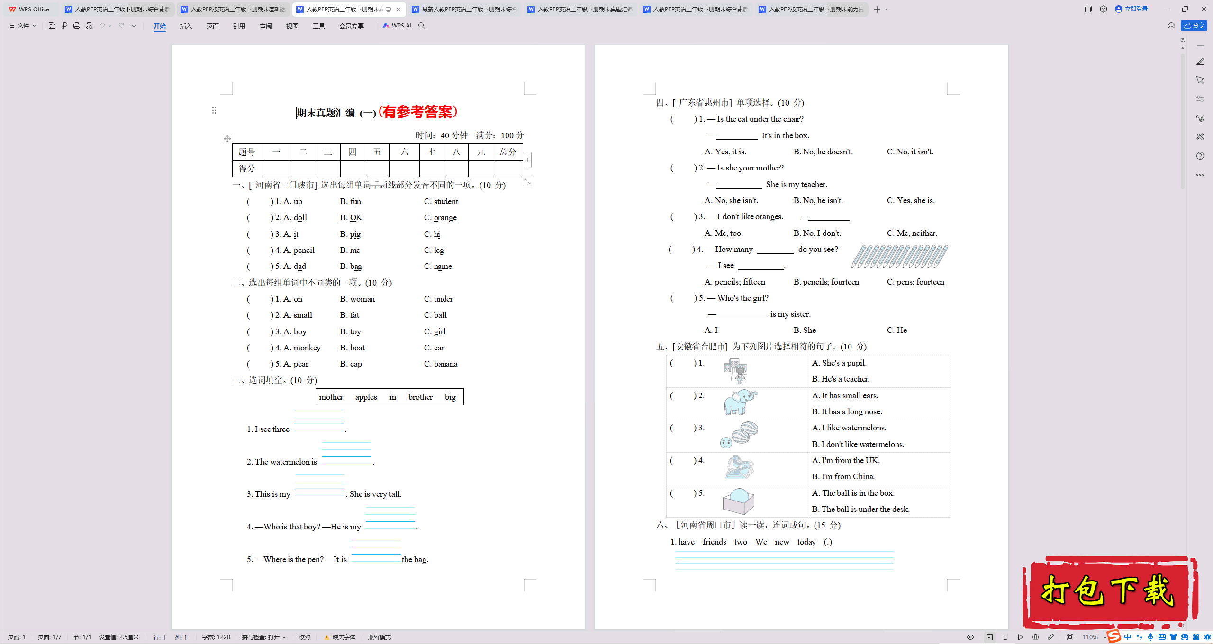Click 缺失字体 missing fonts warning
Viewport: 1213px width, 644px height.
point(340,637)
